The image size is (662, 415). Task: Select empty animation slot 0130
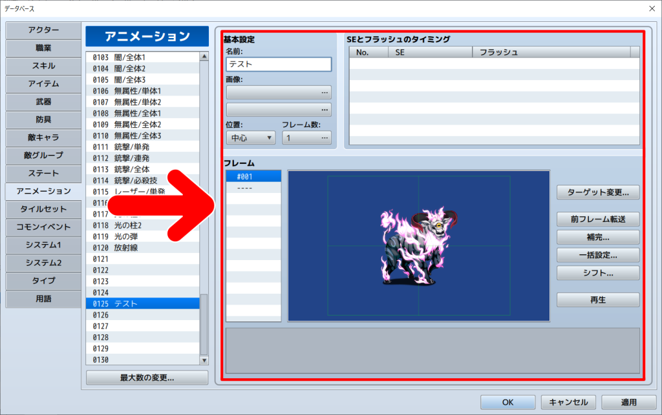tap(143, 359)
